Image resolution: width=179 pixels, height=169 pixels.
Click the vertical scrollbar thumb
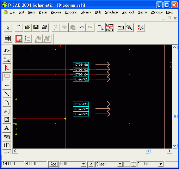click(x=175, y=116)
